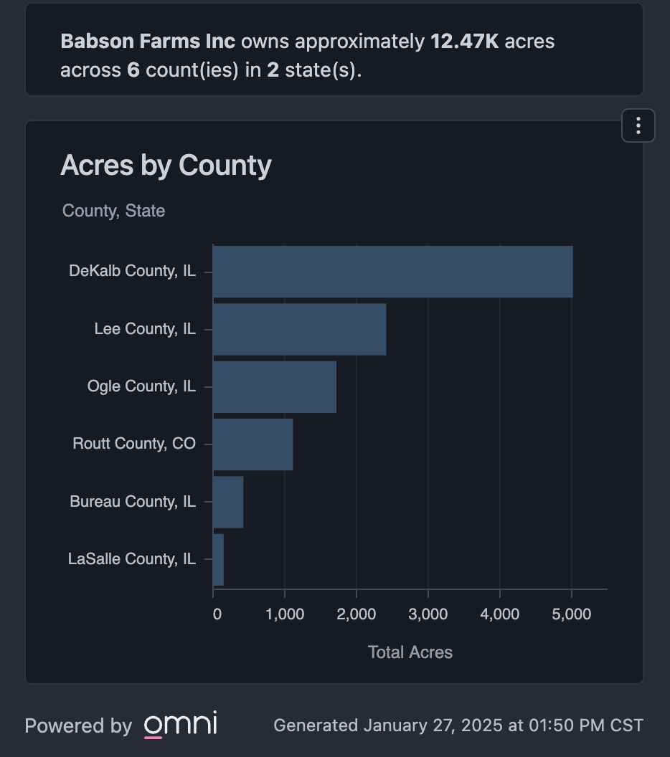Select the 'Lee County, IL' axis label
This screenshot has height=757, width=670.
[145, 329]
